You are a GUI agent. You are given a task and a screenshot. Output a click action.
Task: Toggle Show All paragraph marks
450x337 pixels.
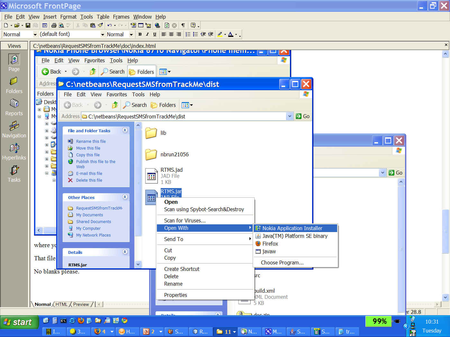tap(183, 25)
